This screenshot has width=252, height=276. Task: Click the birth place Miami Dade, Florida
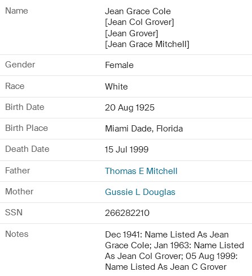click(144, 129)
